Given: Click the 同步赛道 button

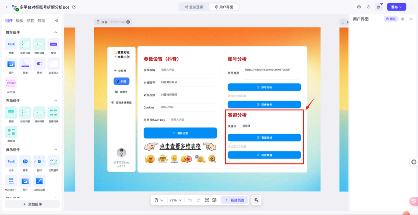Looking at the screenshot, I should (264, 155).
